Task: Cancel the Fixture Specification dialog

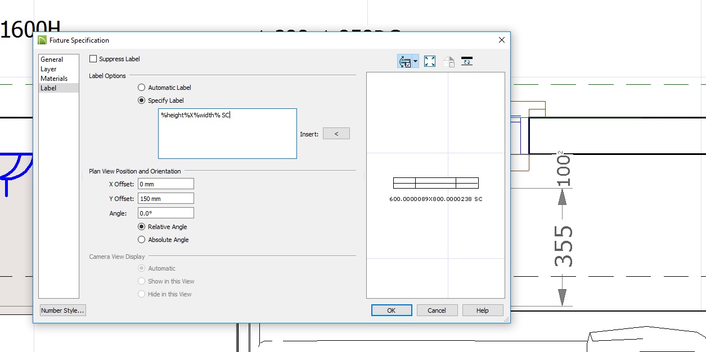Action: pyautogui.click(x=437, y=310)
